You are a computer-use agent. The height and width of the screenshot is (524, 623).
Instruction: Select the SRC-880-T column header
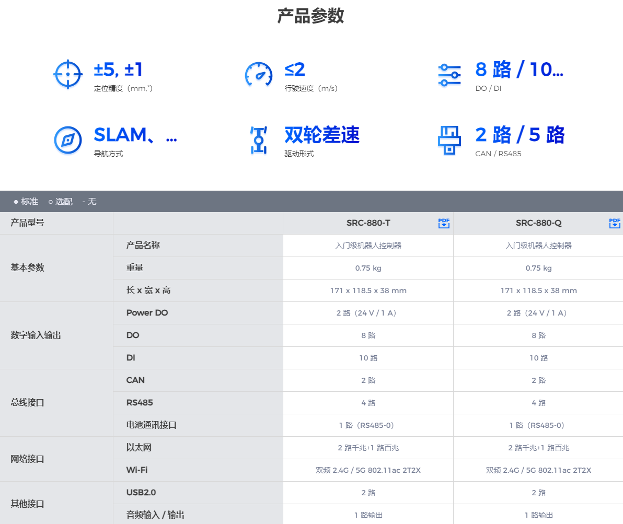(368, 223)
